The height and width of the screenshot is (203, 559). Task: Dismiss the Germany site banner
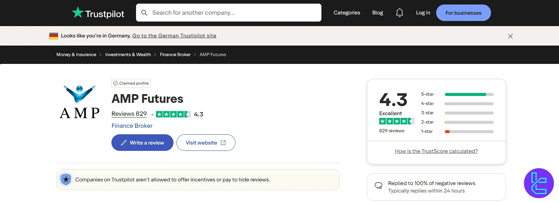coord(510,36)
